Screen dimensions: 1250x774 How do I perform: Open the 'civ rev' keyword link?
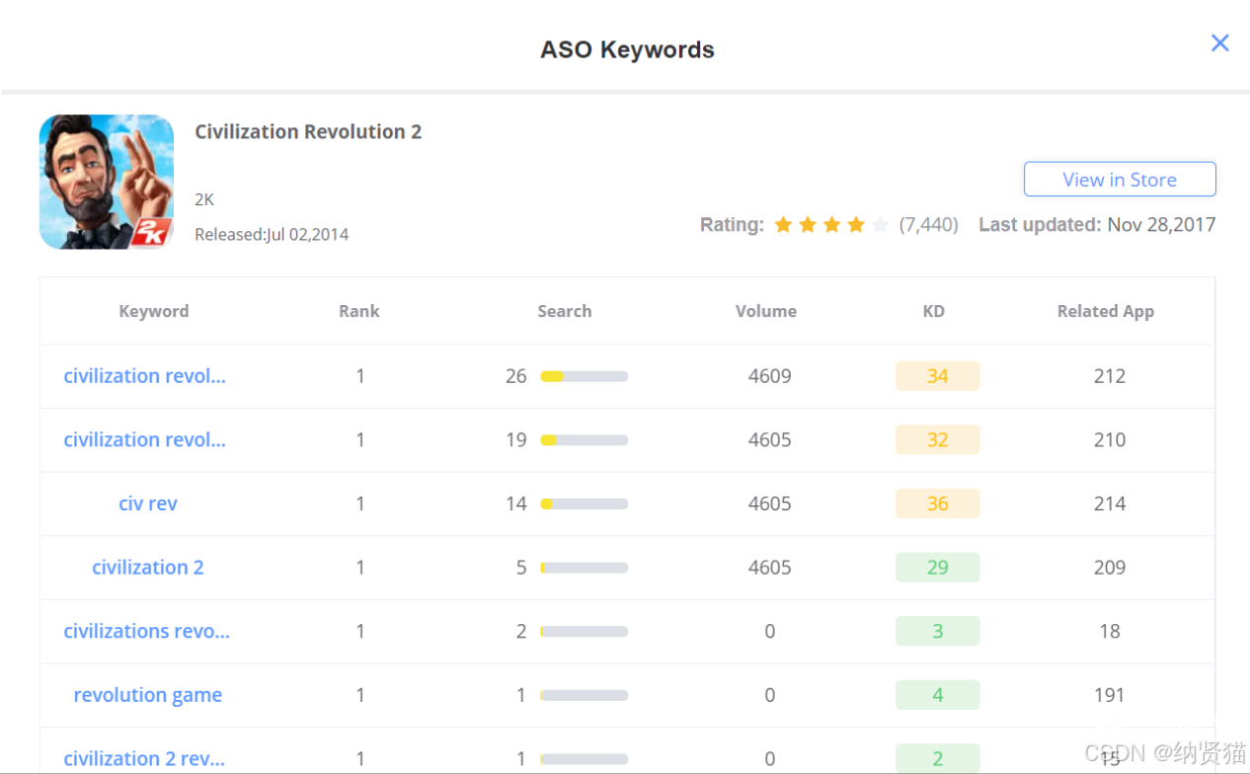click(x=148, y=503)
